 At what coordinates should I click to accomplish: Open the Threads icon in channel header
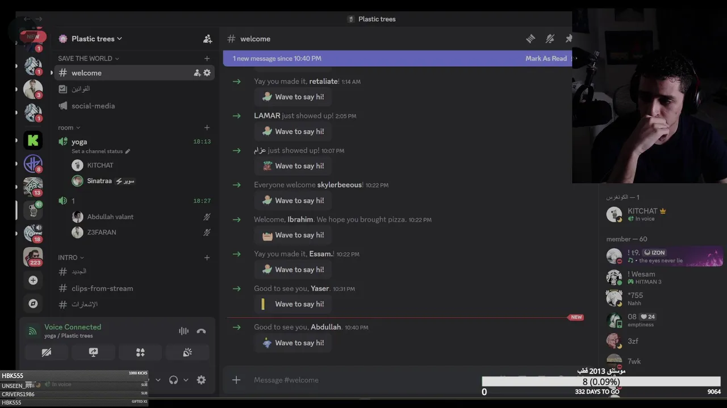coord(530,39)
